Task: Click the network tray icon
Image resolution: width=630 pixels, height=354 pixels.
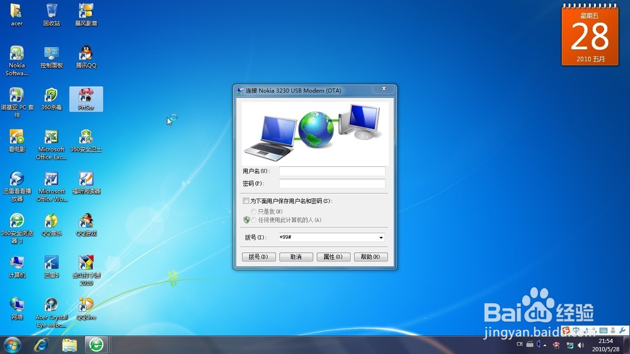Action: click(570, 345)
